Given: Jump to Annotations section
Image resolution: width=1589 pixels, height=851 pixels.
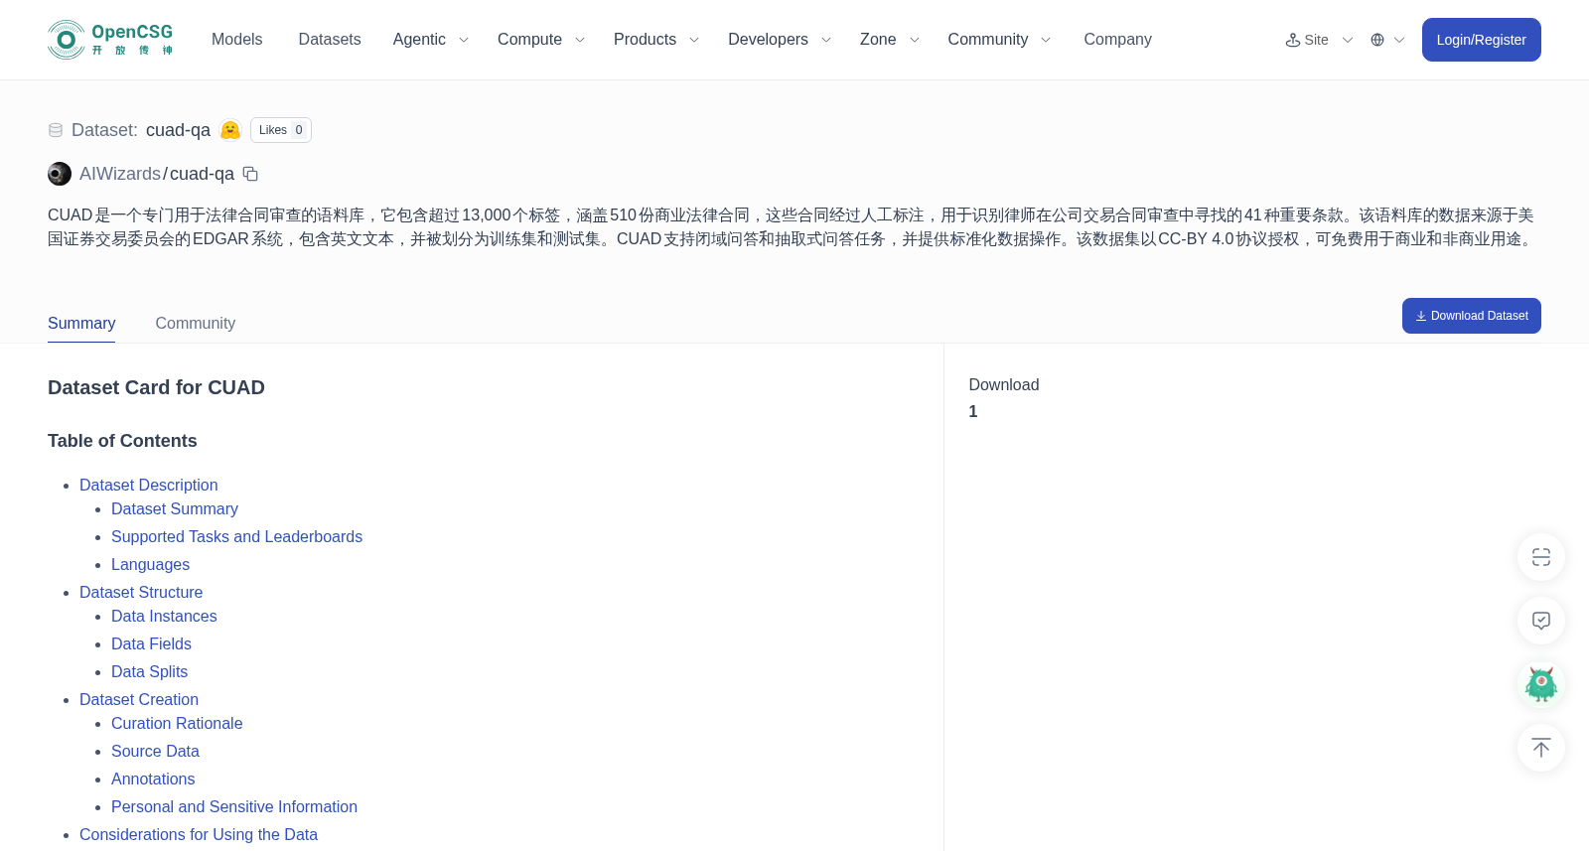Looking at the screenshot, I should (153, 779).
